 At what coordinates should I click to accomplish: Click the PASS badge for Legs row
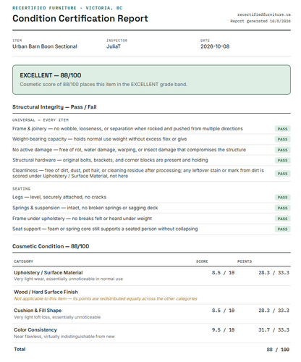click(282, 197)
